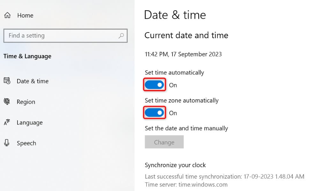Focus the Find a setting search field

coord(61,36)
